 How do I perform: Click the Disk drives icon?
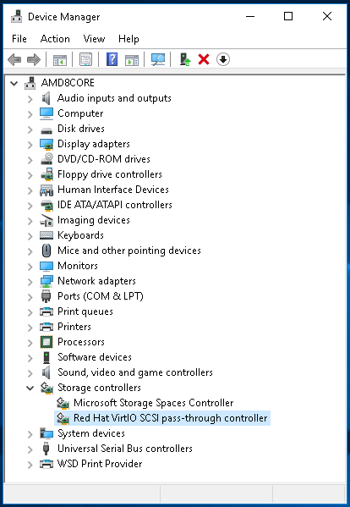pos(46,130)
